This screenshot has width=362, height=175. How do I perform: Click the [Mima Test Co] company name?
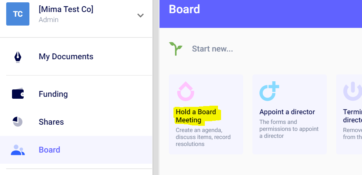pos(66,9)
